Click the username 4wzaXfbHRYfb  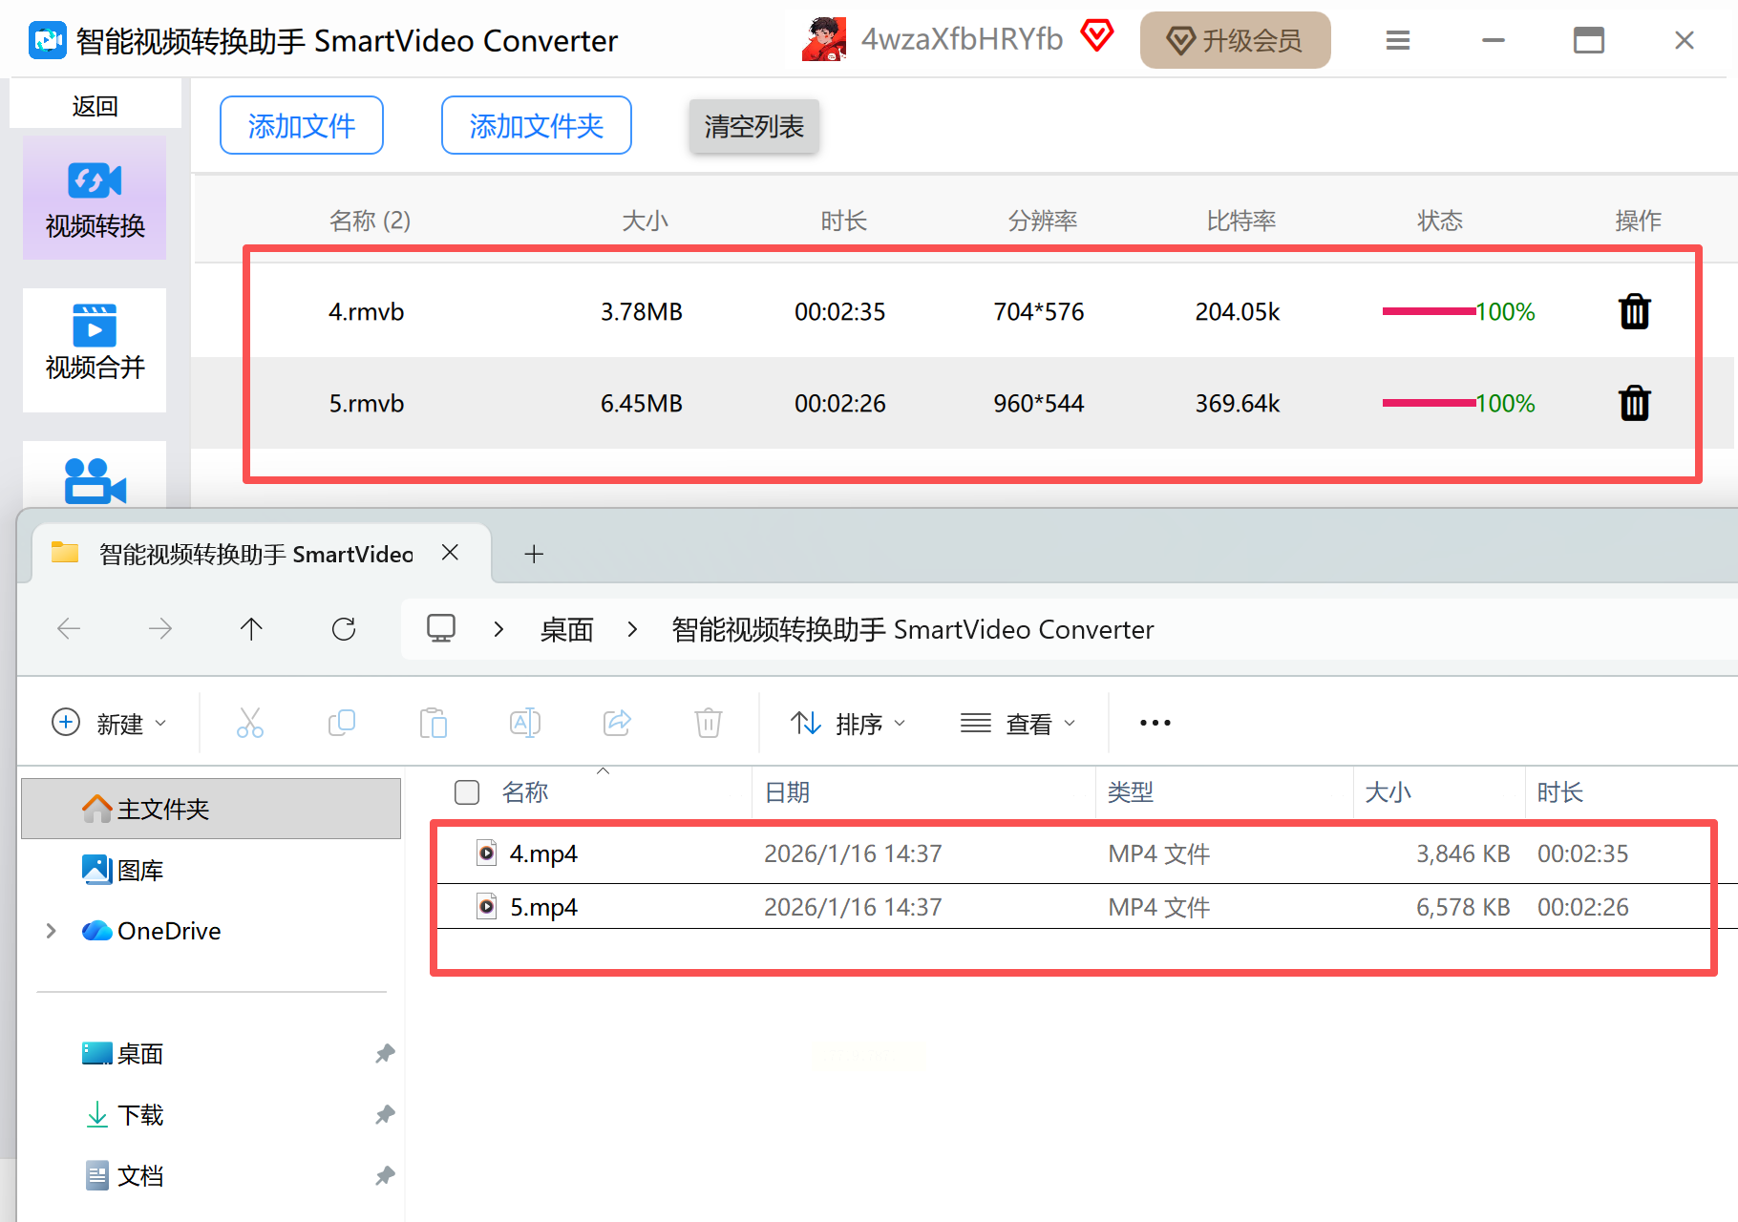tap(962, 39)
